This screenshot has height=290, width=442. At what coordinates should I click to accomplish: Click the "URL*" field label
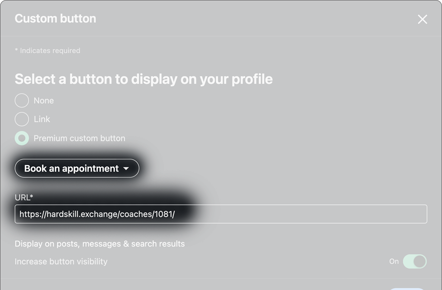pyautogui.click(x=24, y=197)
